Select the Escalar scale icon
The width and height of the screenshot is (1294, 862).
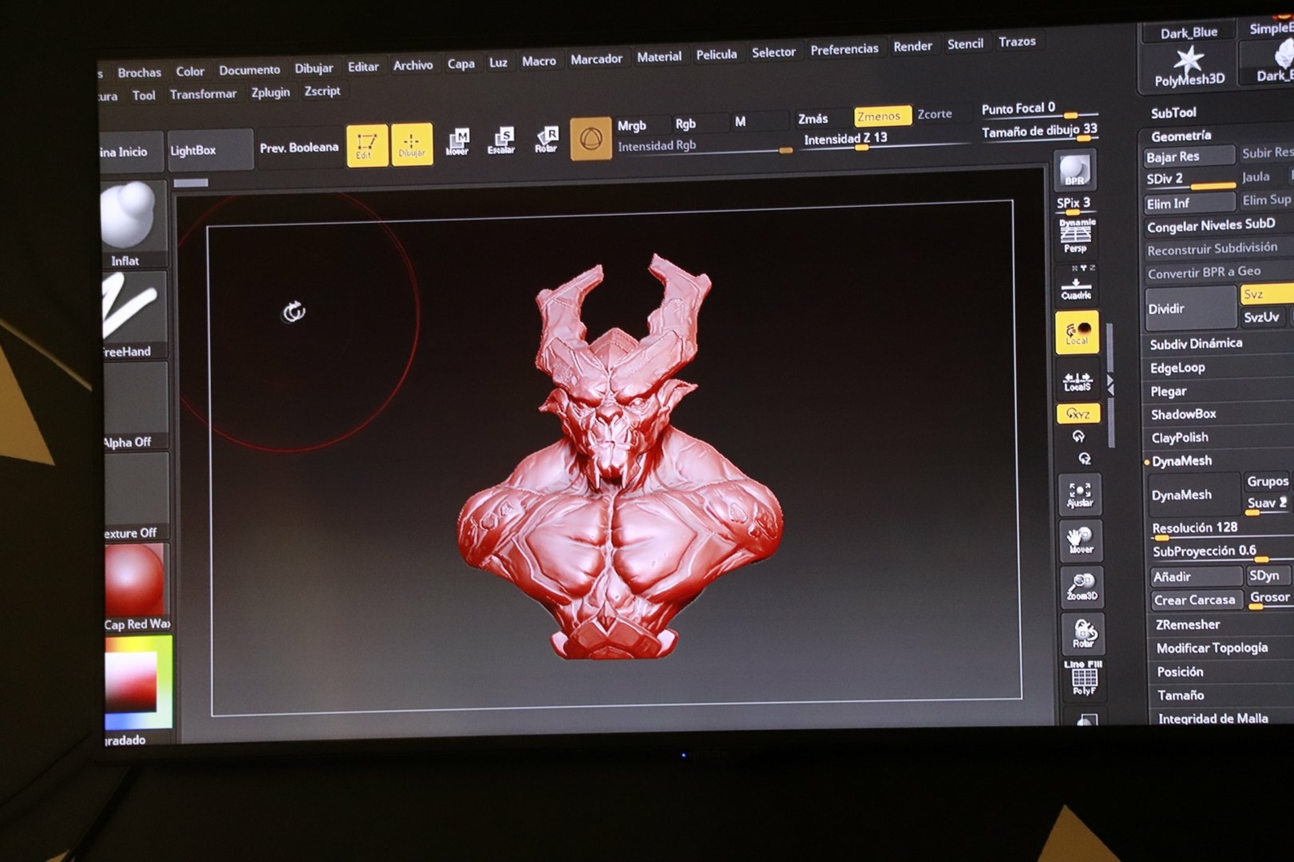coord(501,141)
